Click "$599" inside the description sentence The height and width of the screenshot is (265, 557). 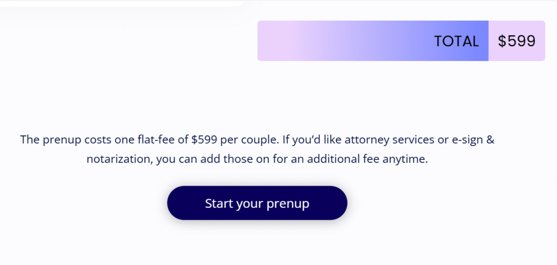(205, 140)
